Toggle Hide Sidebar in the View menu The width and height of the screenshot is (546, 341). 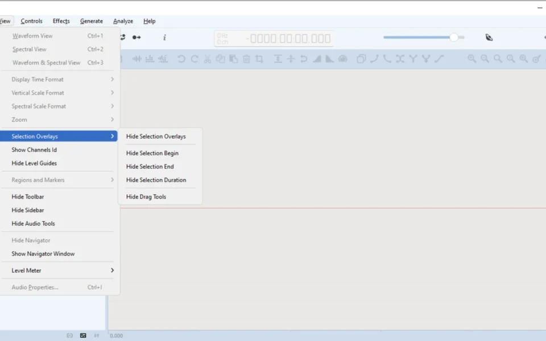[x=59, y=210]
